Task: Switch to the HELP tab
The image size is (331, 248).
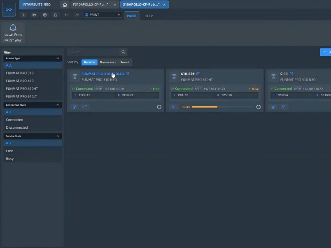Action: pyautogui.click(x=149, y=16)
